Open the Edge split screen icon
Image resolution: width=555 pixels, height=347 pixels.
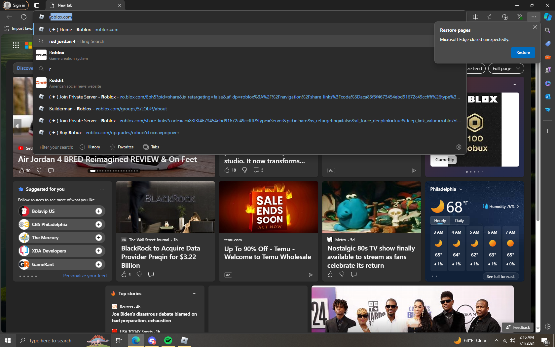(x=475, y=17)
